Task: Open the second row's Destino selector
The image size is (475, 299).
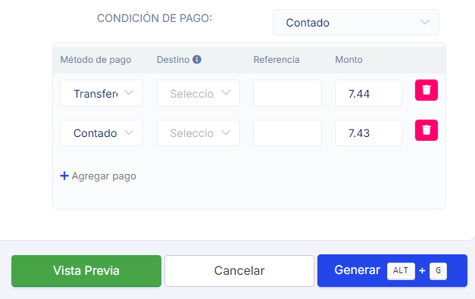Action: [x=198, y=133]
